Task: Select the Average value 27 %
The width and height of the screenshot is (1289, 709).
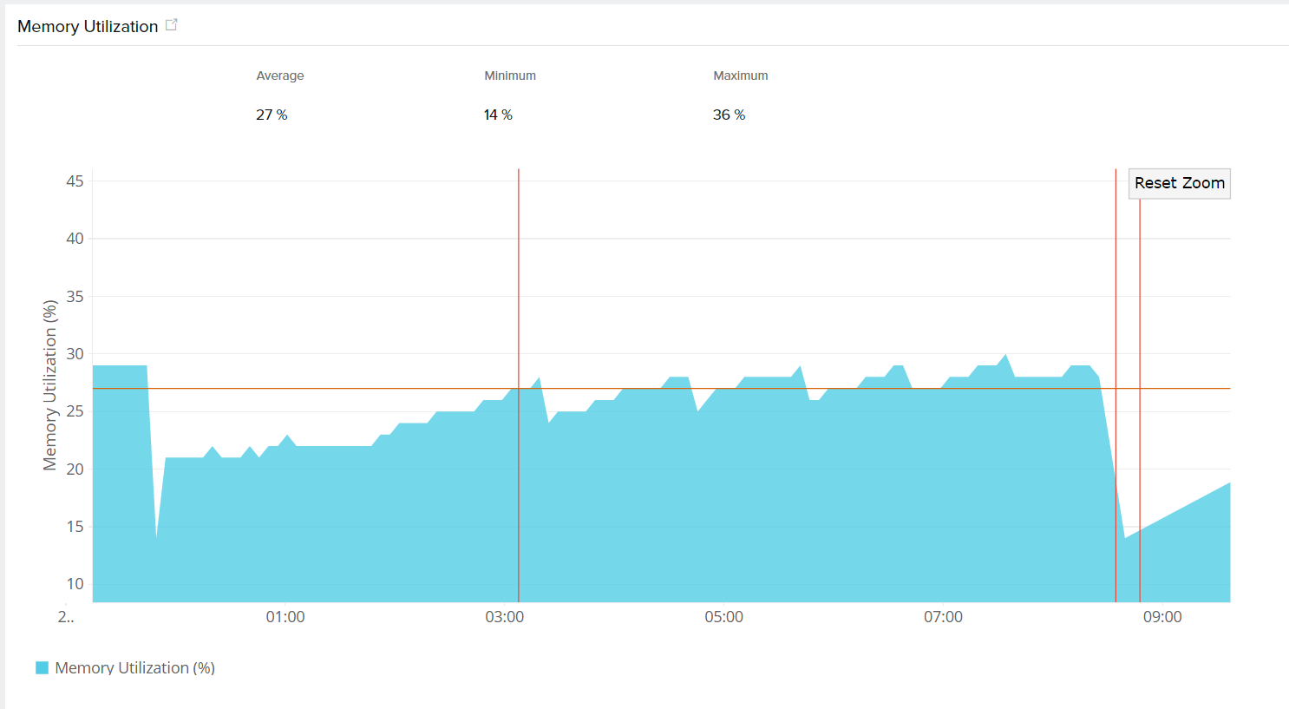Action: (x=272, y=115)
